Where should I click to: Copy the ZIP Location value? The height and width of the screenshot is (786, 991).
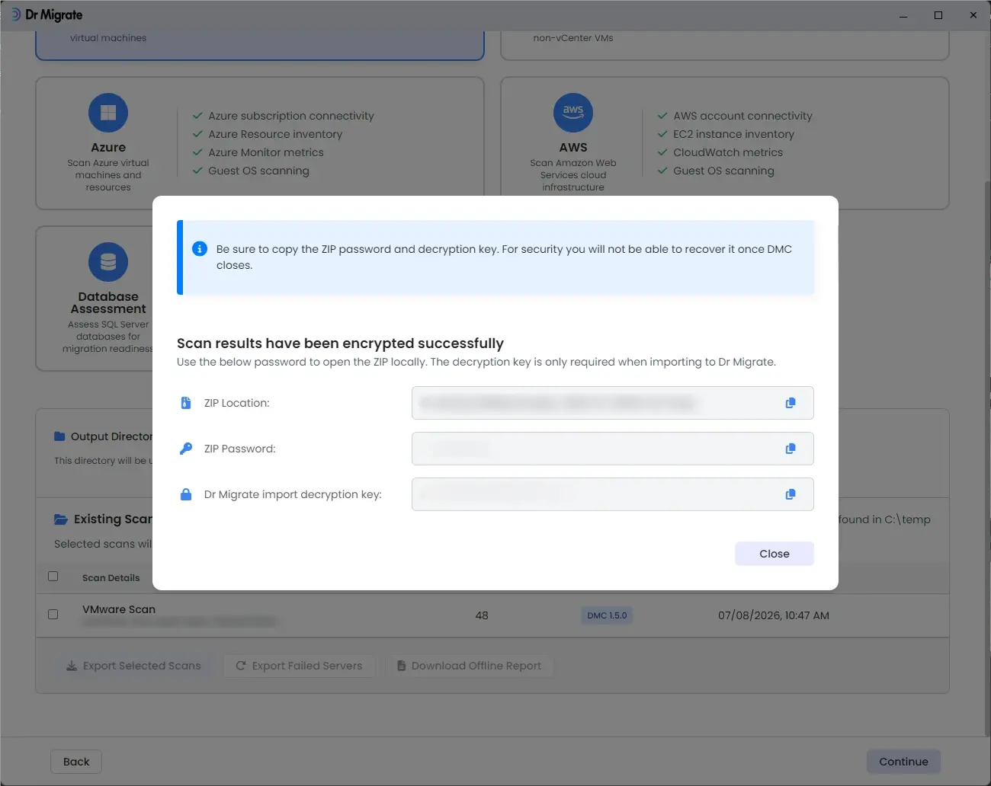791,403
